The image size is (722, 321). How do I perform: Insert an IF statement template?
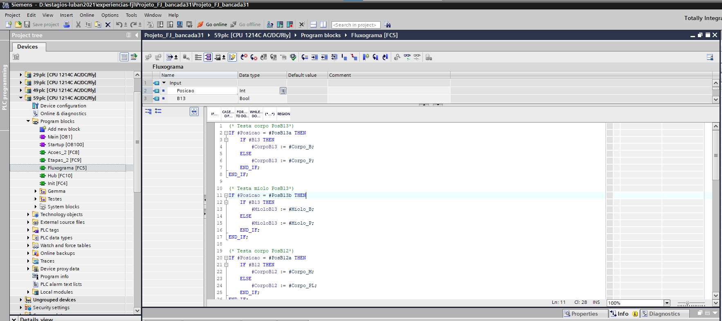(x=214, y=114)
